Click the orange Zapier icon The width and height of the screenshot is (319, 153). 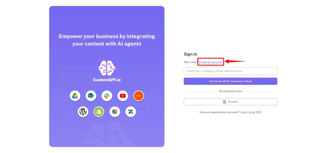click(x=139, y=96)
